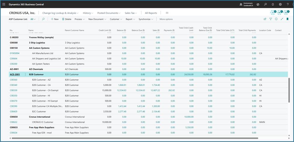Select the AZ Chemicals name cell
The width and height of the screenshot is (294, 142).
point(36,69)
